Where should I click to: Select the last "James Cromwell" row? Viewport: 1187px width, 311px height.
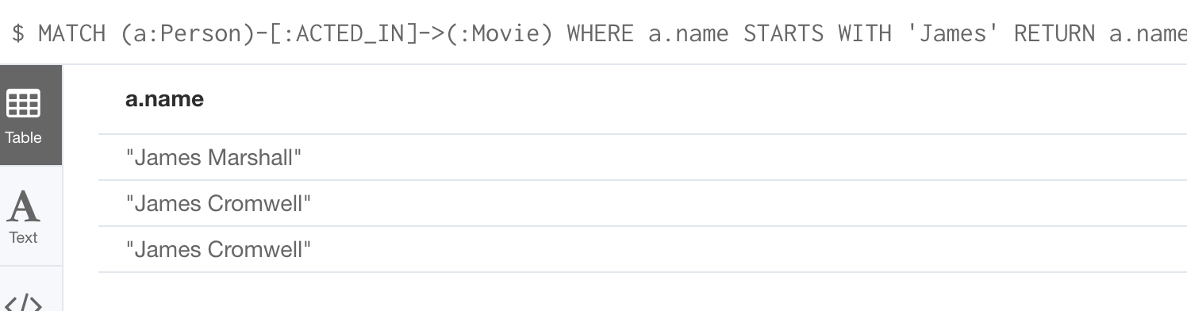point(643,249)
